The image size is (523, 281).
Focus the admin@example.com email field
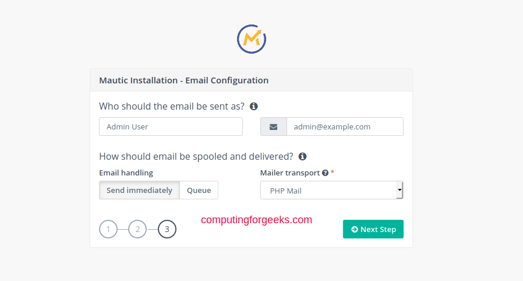[345, 127]
